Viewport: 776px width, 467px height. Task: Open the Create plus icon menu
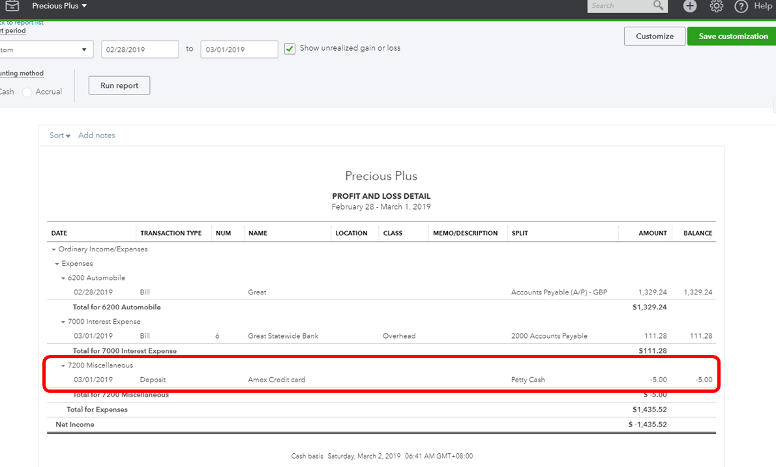point(690,6)
